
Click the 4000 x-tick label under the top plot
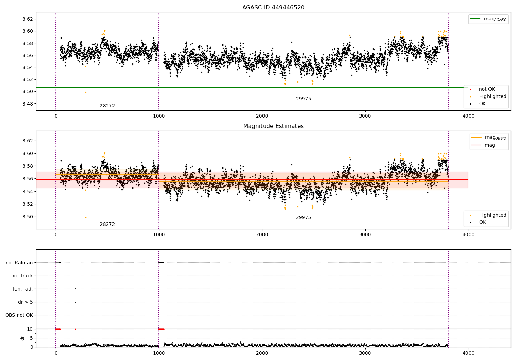[469, 116]
